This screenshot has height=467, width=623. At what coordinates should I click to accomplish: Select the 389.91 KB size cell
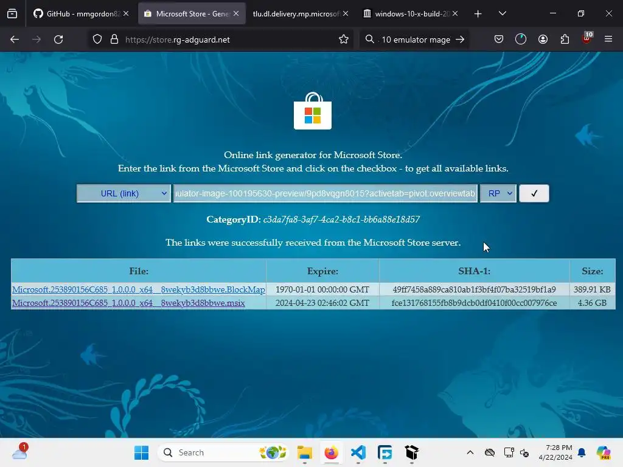pos(592,289)
